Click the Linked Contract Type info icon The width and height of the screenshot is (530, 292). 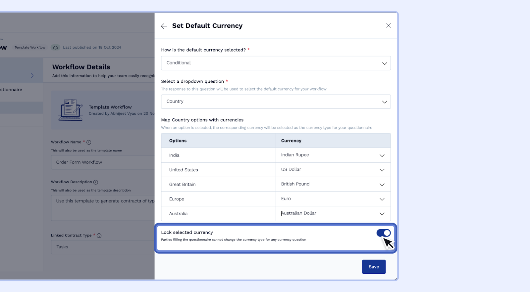(x=99, y=236)
